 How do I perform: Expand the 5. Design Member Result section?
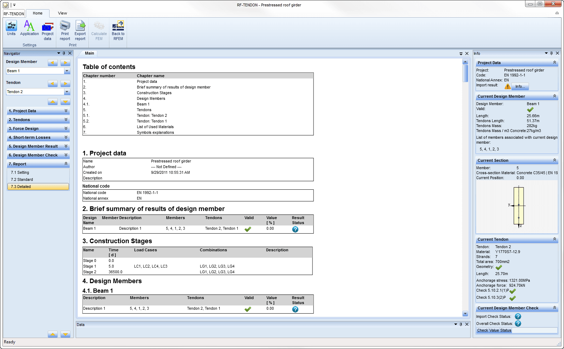[x=38, y=146]
